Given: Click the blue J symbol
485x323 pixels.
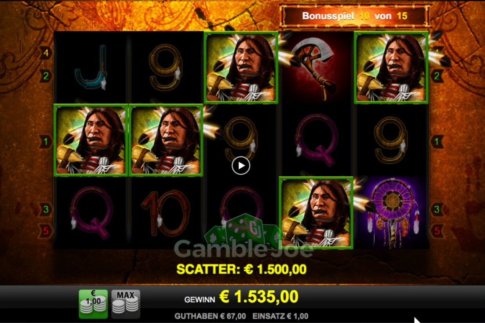Looking at the screenshot, I should tap(91, 67).
